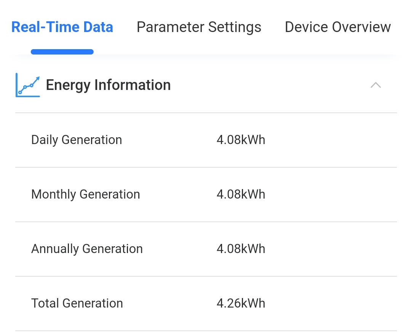This screenshot has width=411, height=335.
Task: Select the Monthly Generation 4.08kWh value
Action: (241, 194)
